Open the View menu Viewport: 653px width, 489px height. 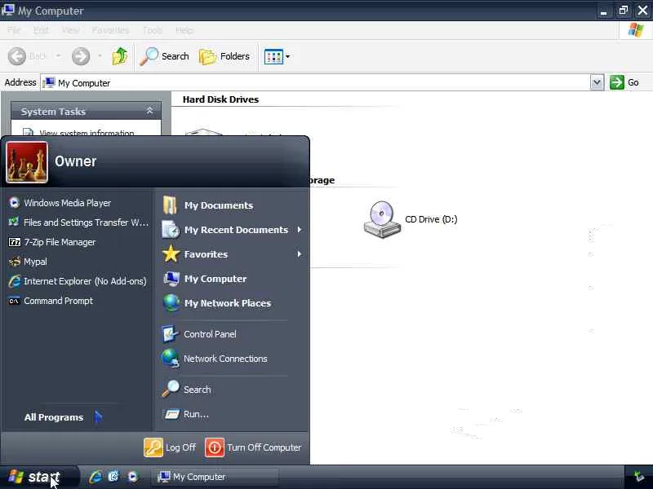coord(70,30)
